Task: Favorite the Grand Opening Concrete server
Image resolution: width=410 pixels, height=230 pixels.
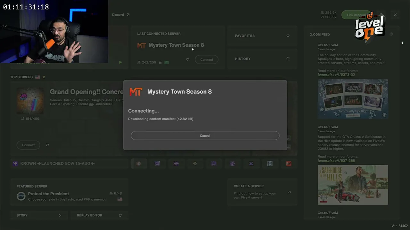Action: [x=47, y=145]
